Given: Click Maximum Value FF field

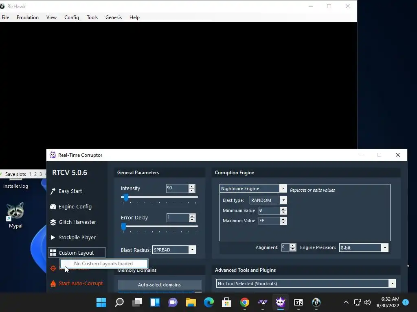Looking at the screenshot, I should coord(270,221).
